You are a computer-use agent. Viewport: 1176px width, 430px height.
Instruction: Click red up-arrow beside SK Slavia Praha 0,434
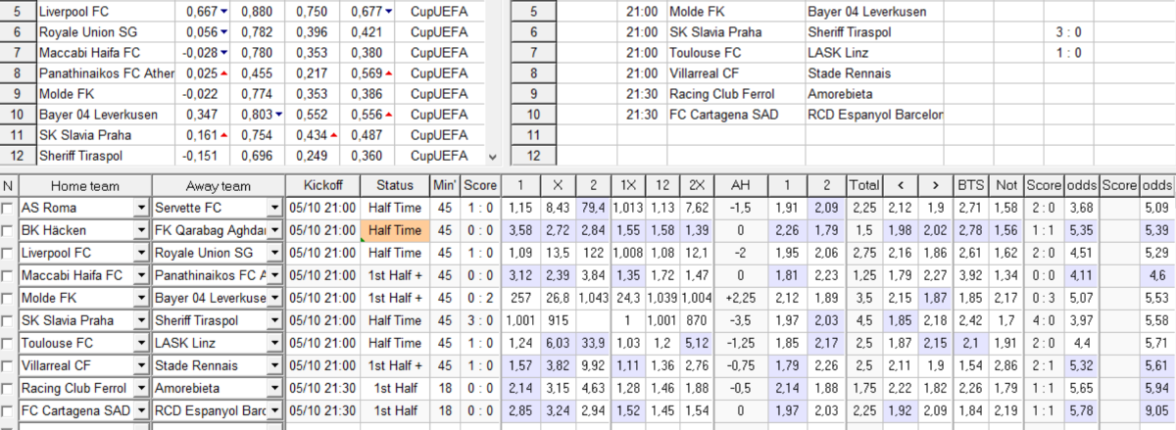332,135
